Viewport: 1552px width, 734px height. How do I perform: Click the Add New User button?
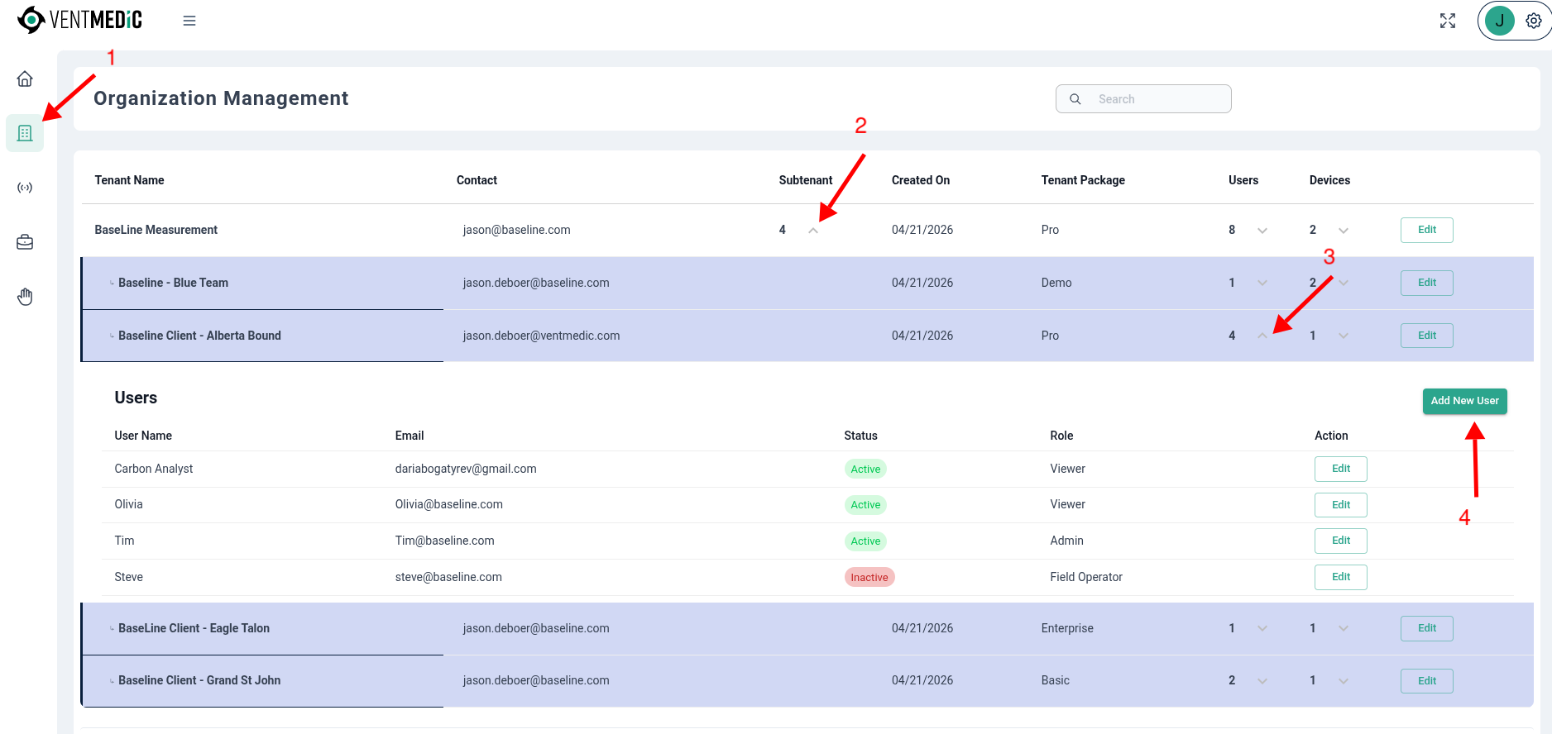click(x=1464, y=401)
